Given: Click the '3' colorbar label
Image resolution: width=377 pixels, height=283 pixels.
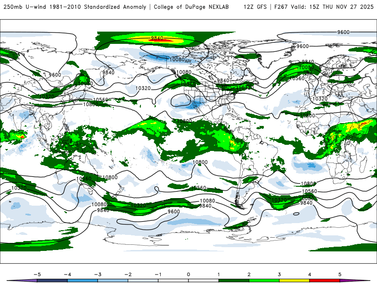Looking at the screenshot, I should pos(279,275).
